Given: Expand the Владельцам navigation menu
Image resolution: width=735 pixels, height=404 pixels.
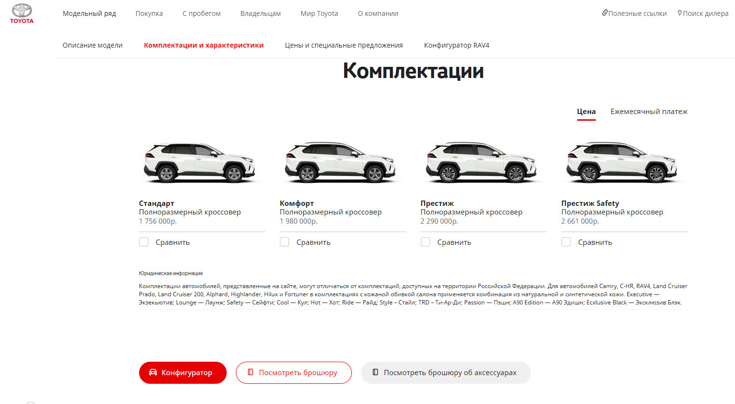Looking at the screenshot, I should 260,13.
